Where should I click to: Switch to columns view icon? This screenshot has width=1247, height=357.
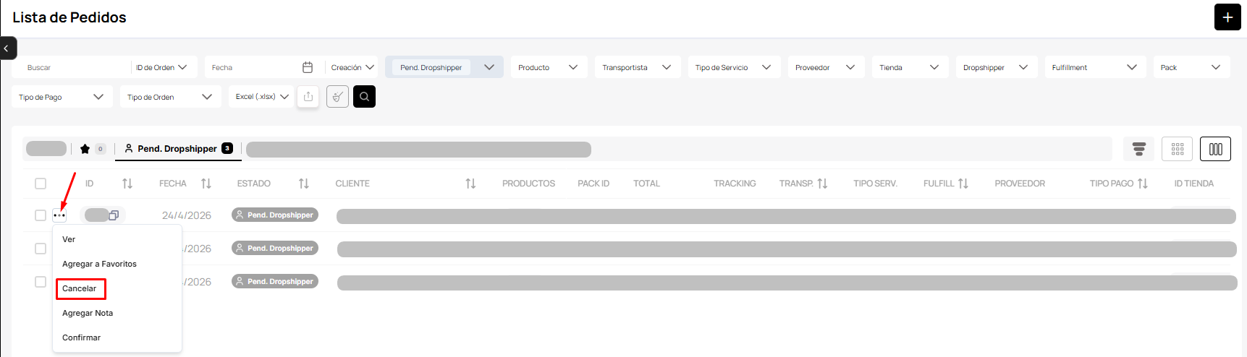pyautogui.click(x=1216, y=149)
